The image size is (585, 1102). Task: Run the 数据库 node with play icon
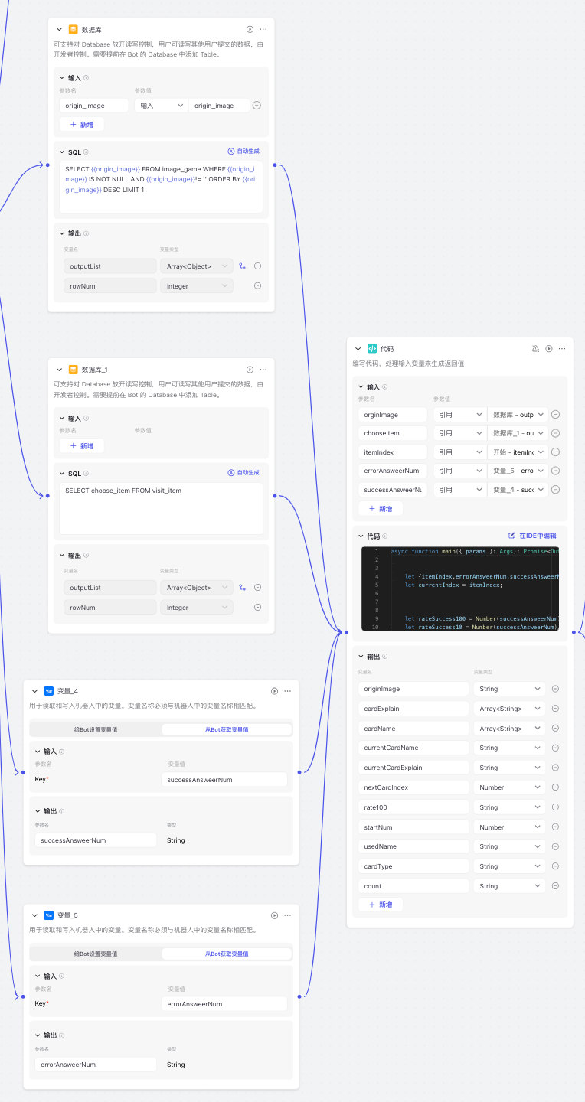tap(250, 29)
